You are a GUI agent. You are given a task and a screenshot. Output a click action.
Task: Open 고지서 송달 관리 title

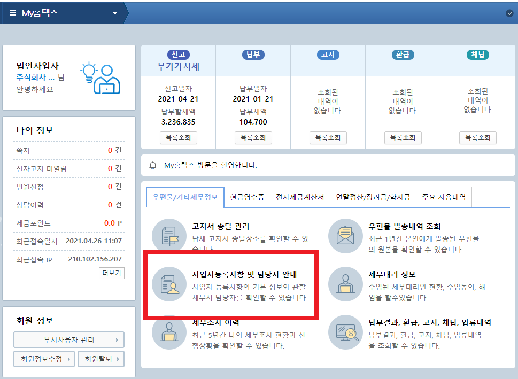221,226
